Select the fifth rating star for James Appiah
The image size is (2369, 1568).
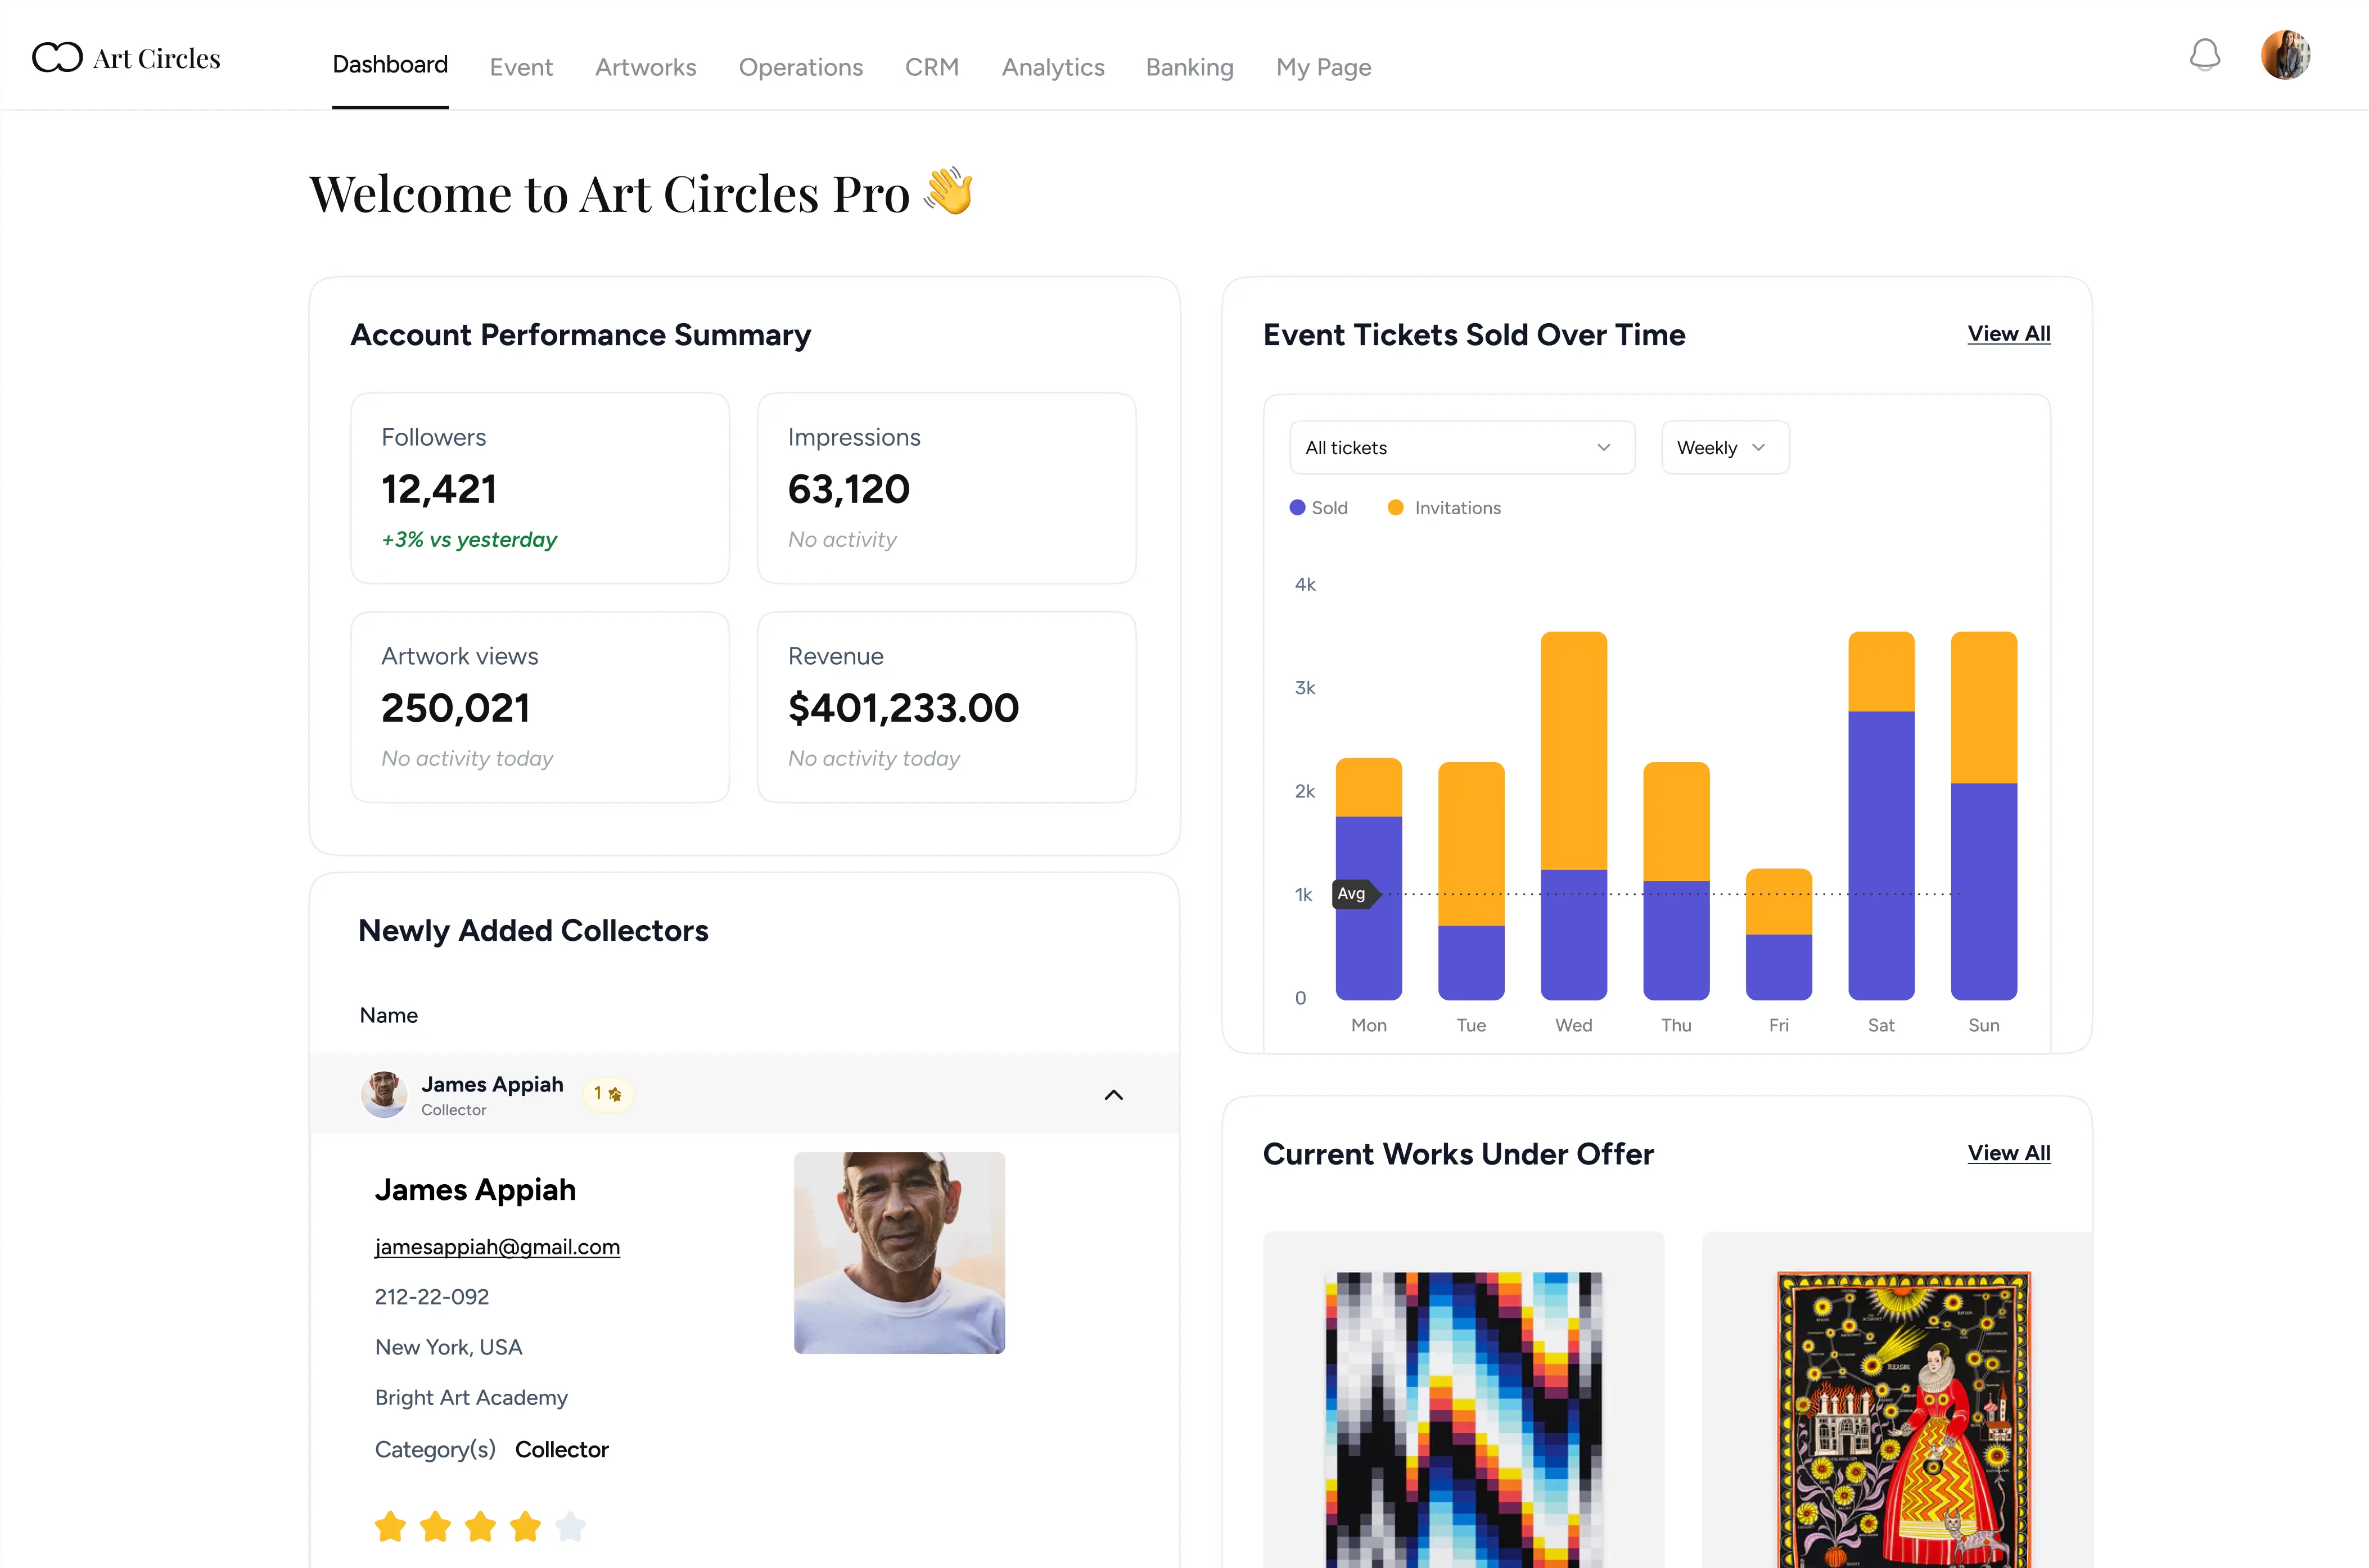[x=571, y=1527]
